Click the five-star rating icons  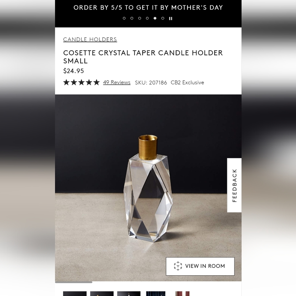(81, 82)
